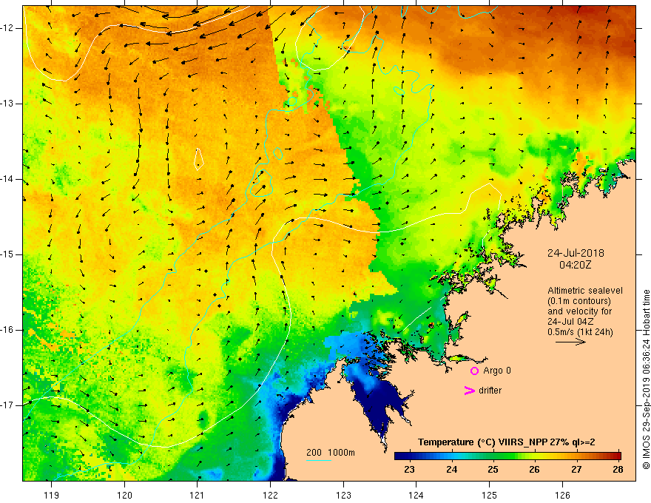Click the '24-Jul 04Z' caption line
This screenshot has height=503, width=651.
[570, 322]
